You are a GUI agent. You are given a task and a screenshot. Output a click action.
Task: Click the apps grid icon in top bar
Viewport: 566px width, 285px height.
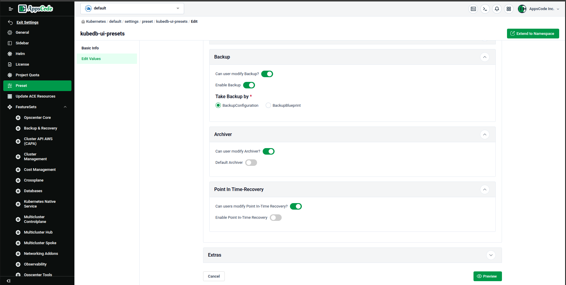click(509, 9)
